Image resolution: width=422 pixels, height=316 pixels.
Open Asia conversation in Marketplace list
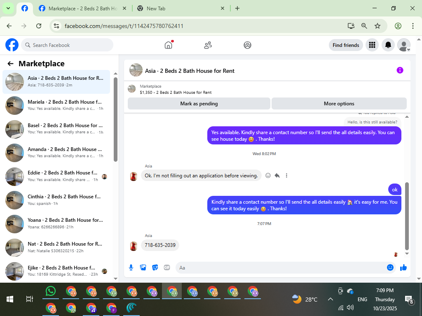(56, 82)
